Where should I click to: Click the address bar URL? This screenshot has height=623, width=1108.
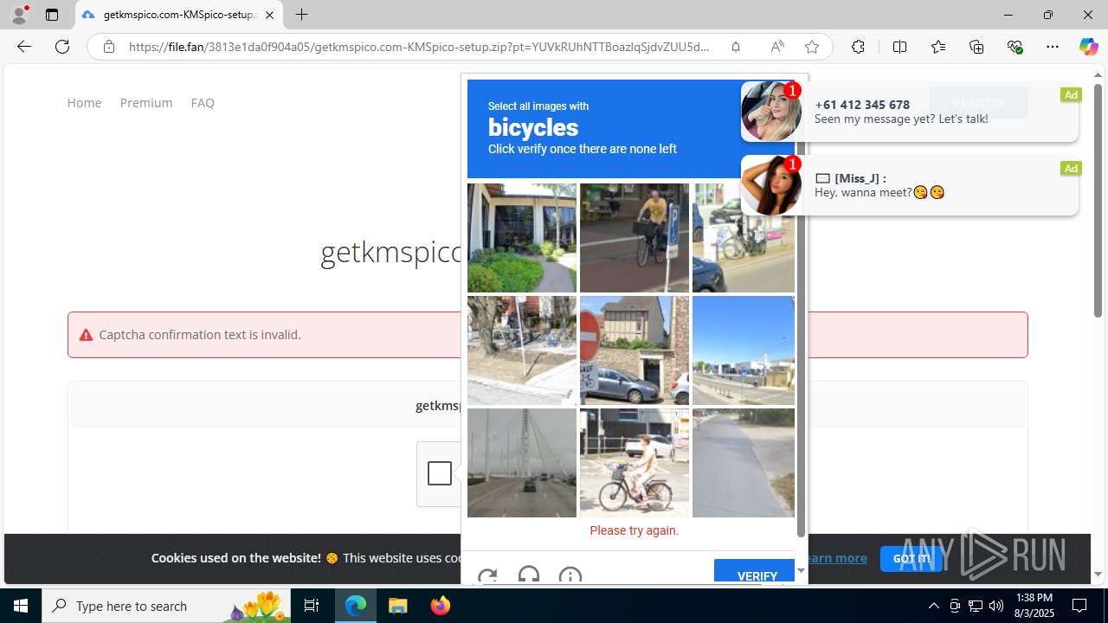tap(419, 47)
